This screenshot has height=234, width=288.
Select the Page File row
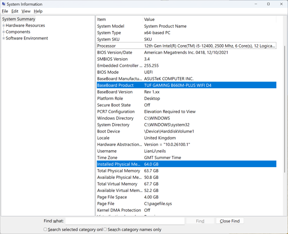[186, 203]
